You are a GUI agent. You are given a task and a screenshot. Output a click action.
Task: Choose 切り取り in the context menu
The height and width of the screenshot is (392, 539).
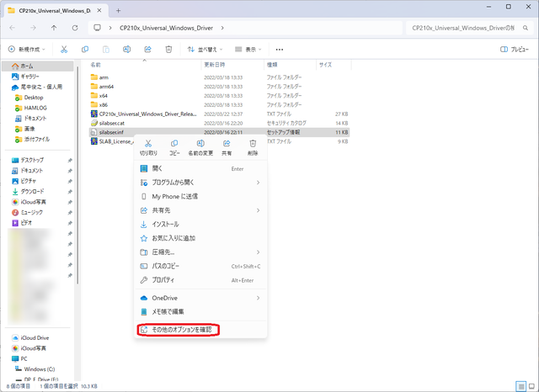click(x=148, y=148)
